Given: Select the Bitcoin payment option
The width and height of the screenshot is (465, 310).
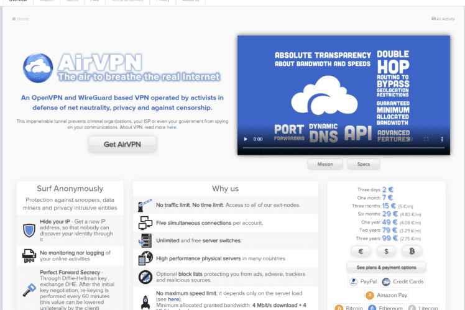Looking at the screenshot, I should [349, 307].
